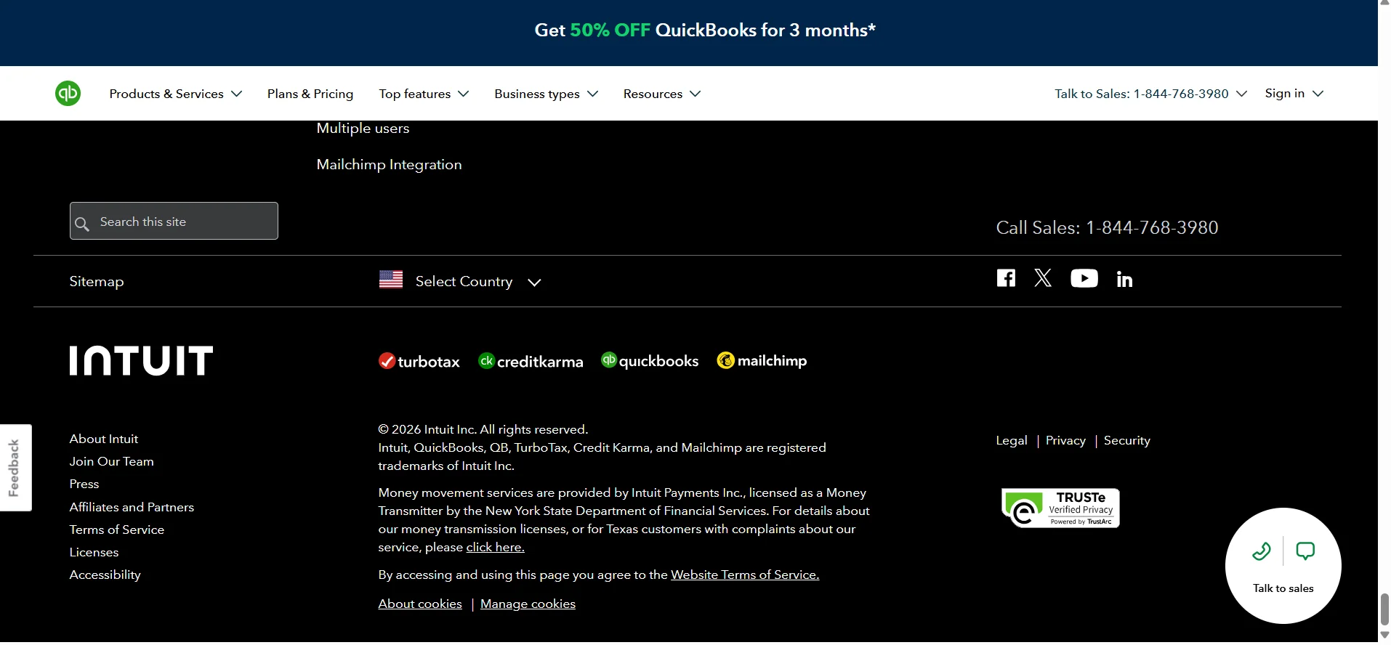1391x645 pixels.
Task: Open the About Intuit link
Action: pos(104,439)
